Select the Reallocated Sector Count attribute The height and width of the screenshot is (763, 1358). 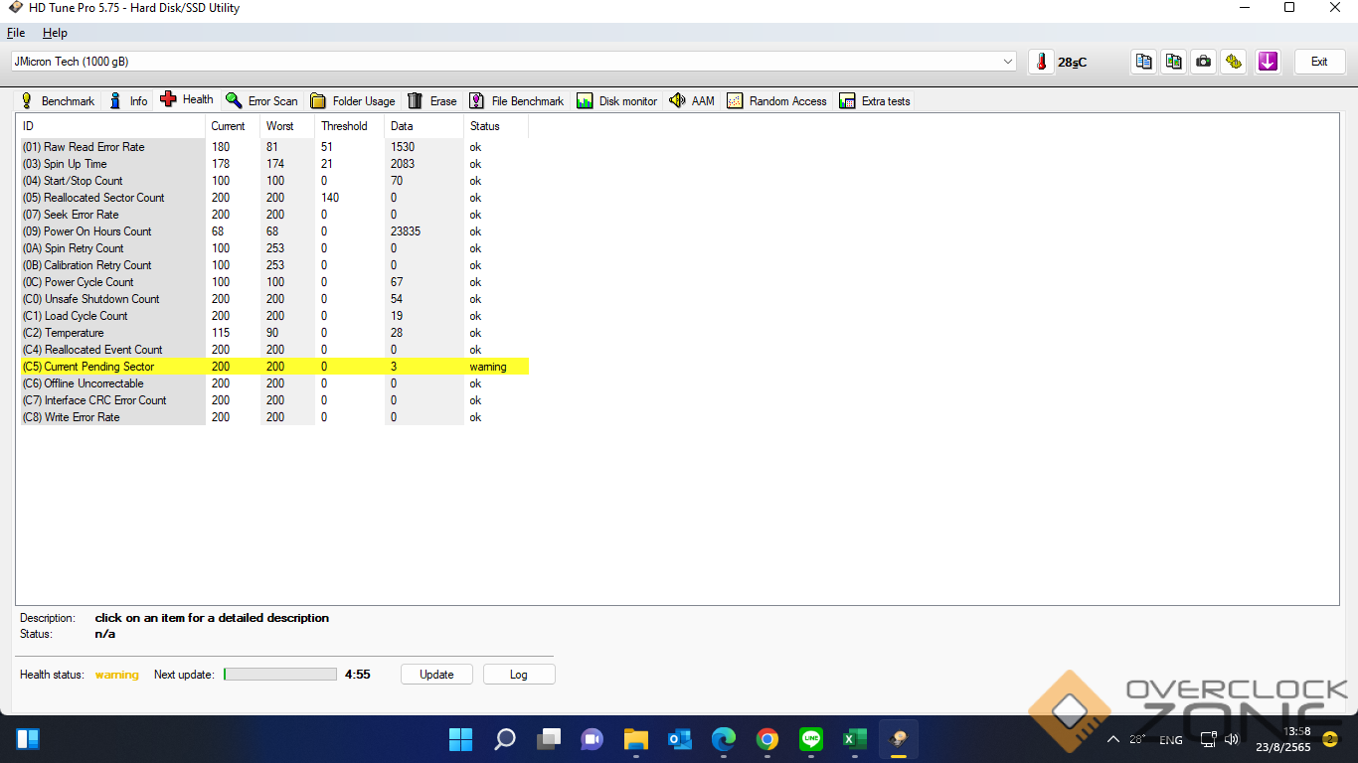[x=272, y=198]
